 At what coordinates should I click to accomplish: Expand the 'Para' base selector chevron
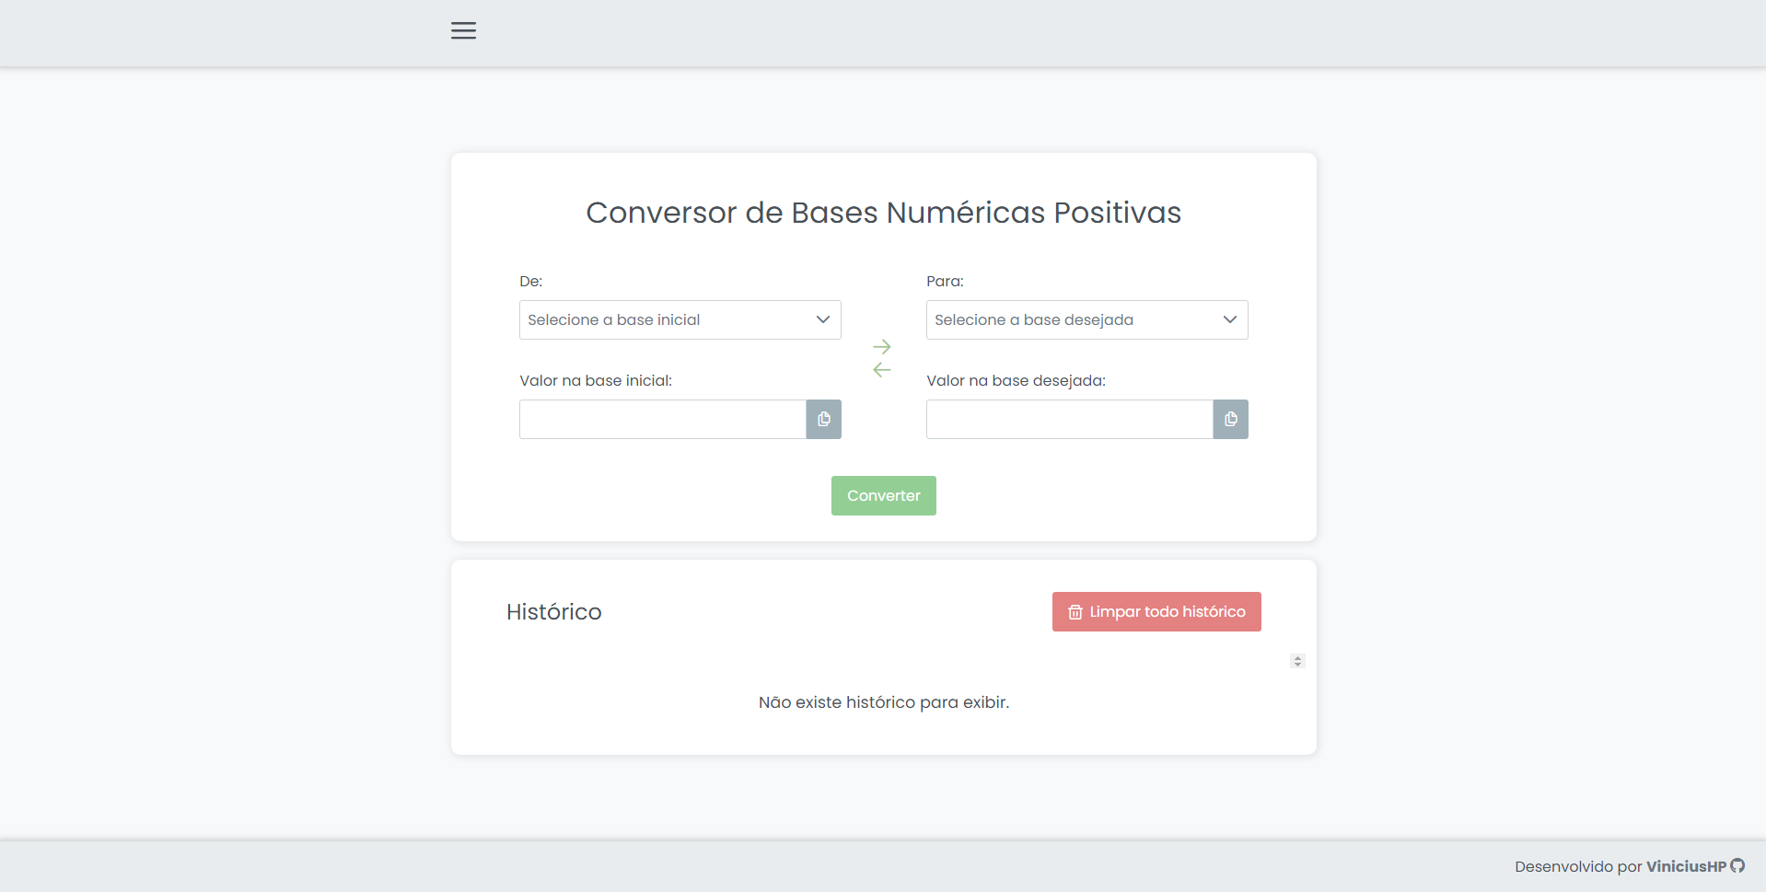click(1229, 319)
